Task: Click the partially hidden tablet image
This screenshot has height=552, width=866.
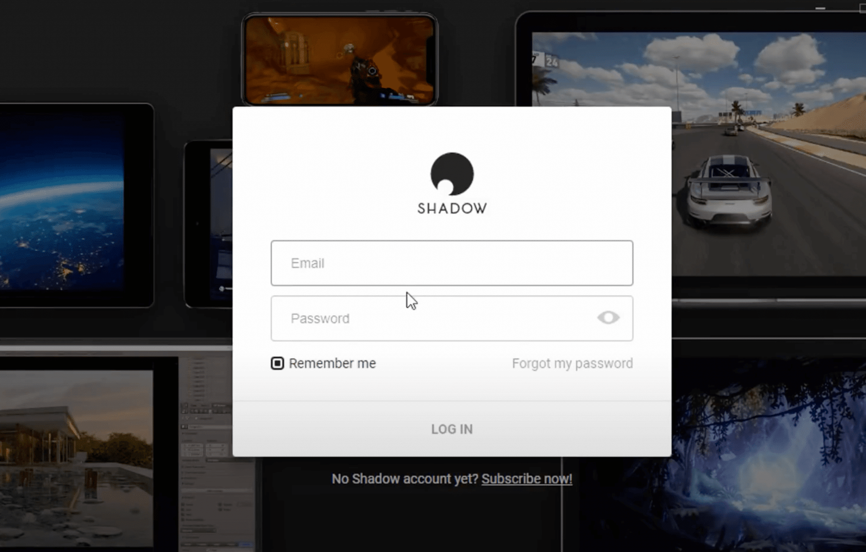Action: (x=208, y=224)
